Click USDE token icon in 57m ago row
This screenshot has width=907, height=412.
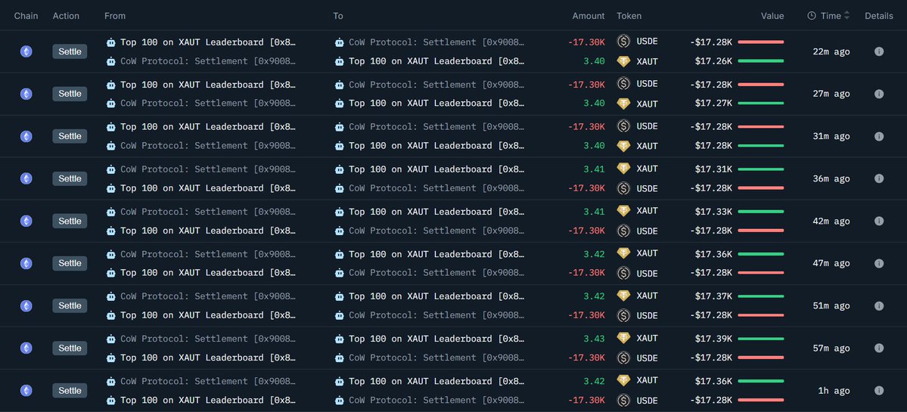click(x=623, y=358)
